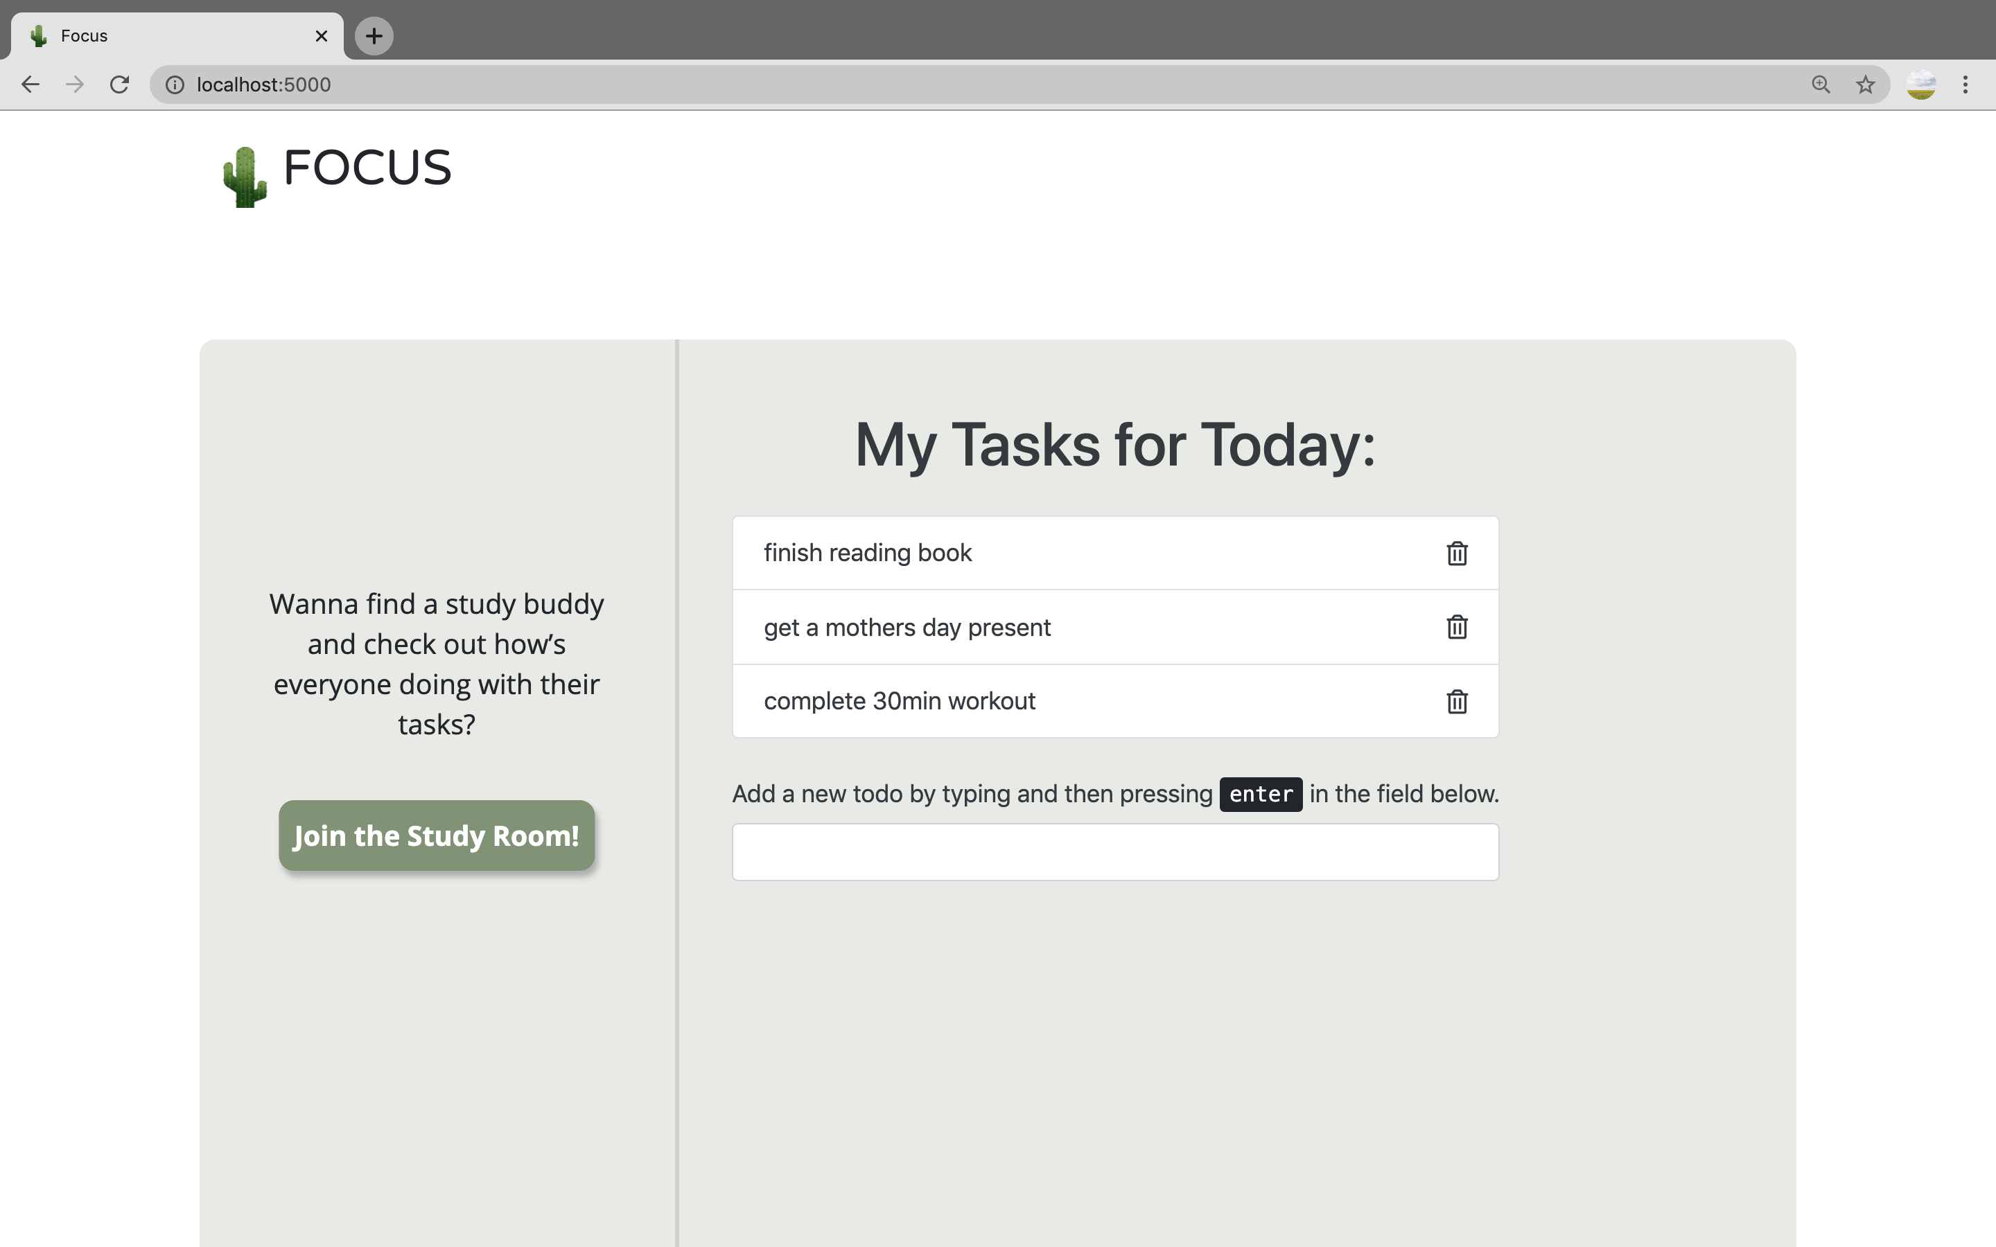Image resolution: width=1996 pixels, height=1247 pixels.
Task: Select the Focus browser tab
Action: (165, 36)
